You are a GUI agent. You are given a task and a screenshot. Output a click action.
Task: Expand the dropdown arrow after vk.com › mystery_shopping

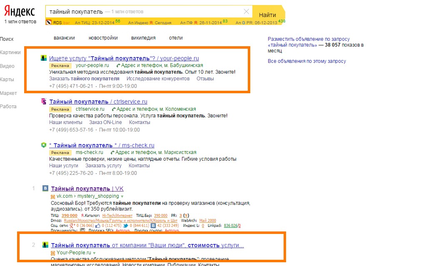(x=122, y=196)
